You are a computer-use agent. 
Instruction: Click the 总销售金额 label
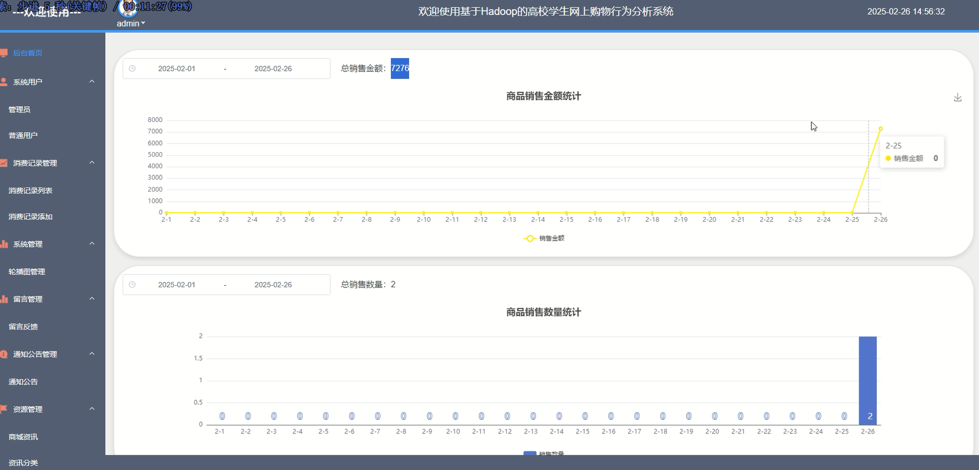tap(364, 69)
